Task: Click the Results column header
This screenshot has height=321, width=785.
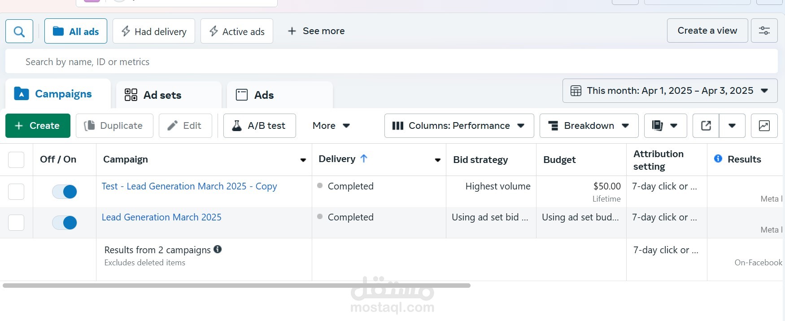Action: pos(744,159)
